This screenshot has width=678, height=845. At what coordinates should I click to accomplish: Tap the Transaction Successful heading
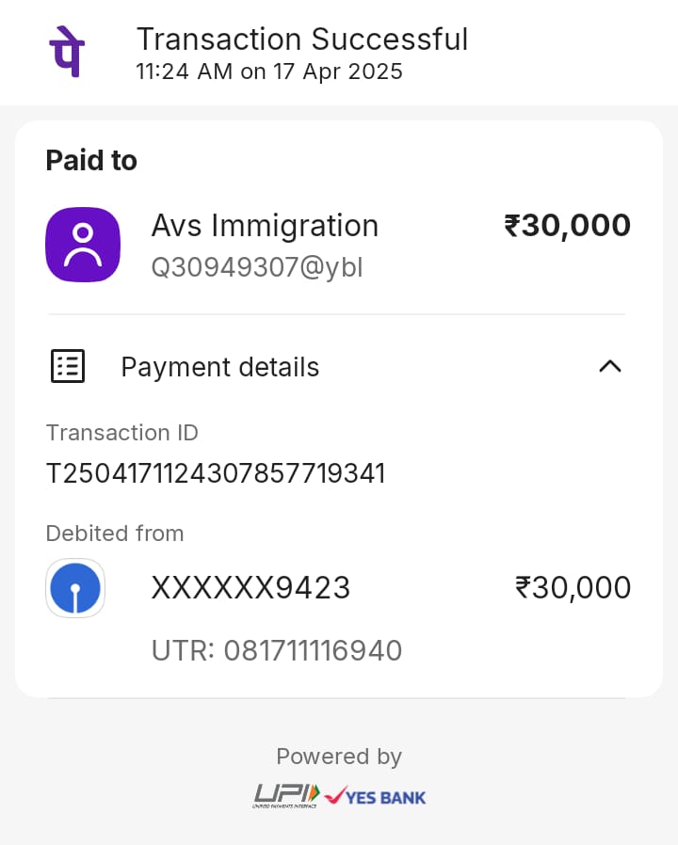tap(301, 40)
